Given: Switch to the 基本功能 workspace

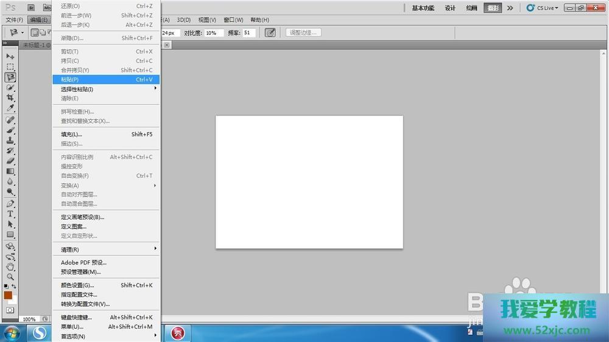Looking at the screenshot, I should tap(423, 8).
